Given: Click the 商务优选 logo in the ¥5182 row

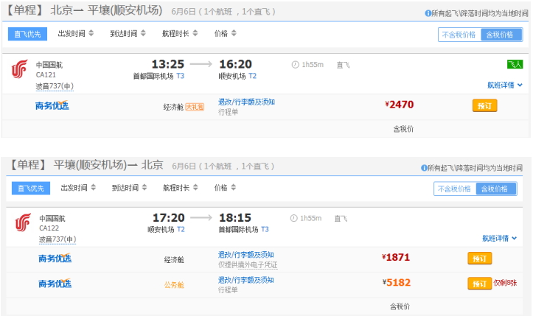Looking at the screenshot, I should [55, 284].
